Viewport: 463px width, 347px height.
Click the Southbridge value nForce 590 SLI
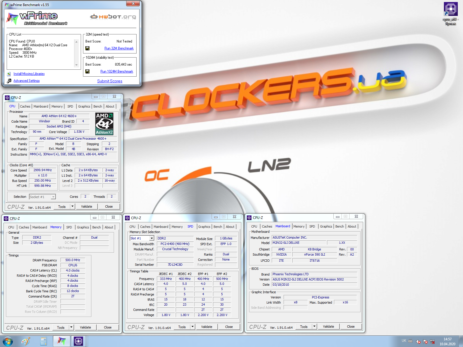[x=315, y=254]
